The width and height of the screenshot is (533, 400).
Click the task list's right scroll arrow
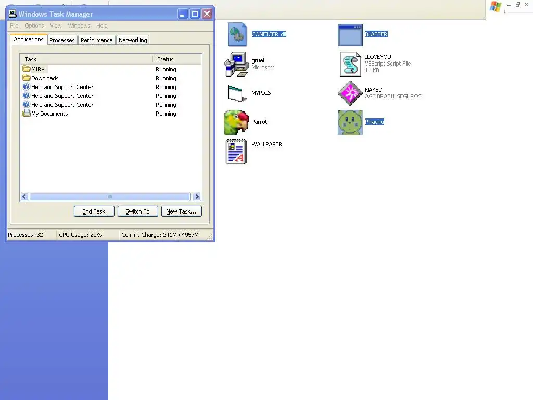197,196
